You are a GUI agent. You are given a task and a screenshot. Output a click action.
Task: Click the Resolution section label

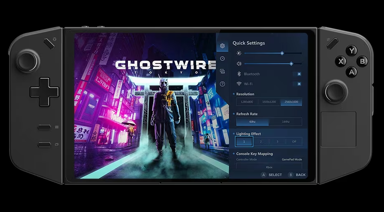[245, 94]
